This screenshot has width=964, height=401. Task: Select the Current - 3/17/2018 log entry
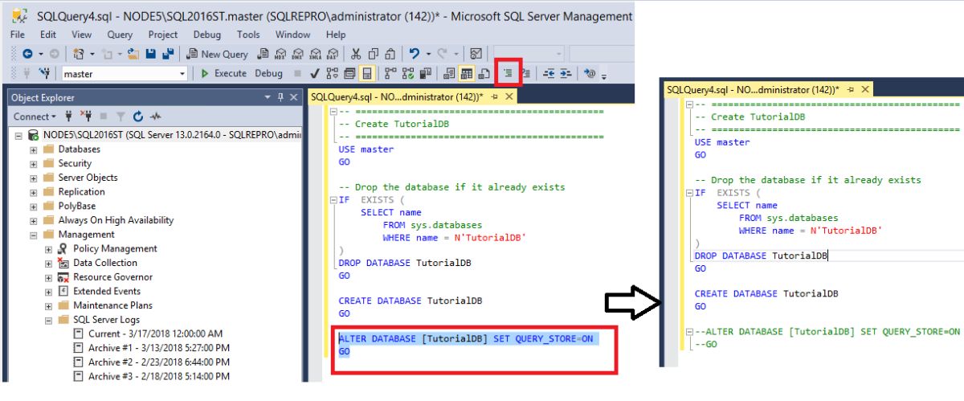pos(155,333)
